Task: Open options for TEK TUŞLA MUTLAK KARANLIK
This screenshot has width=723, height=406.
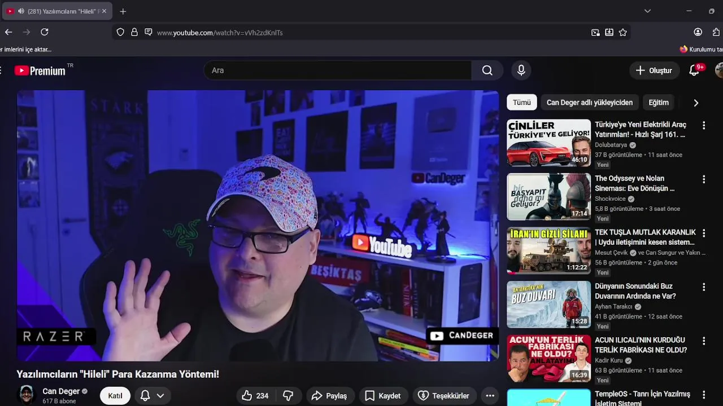Action: 704,233
